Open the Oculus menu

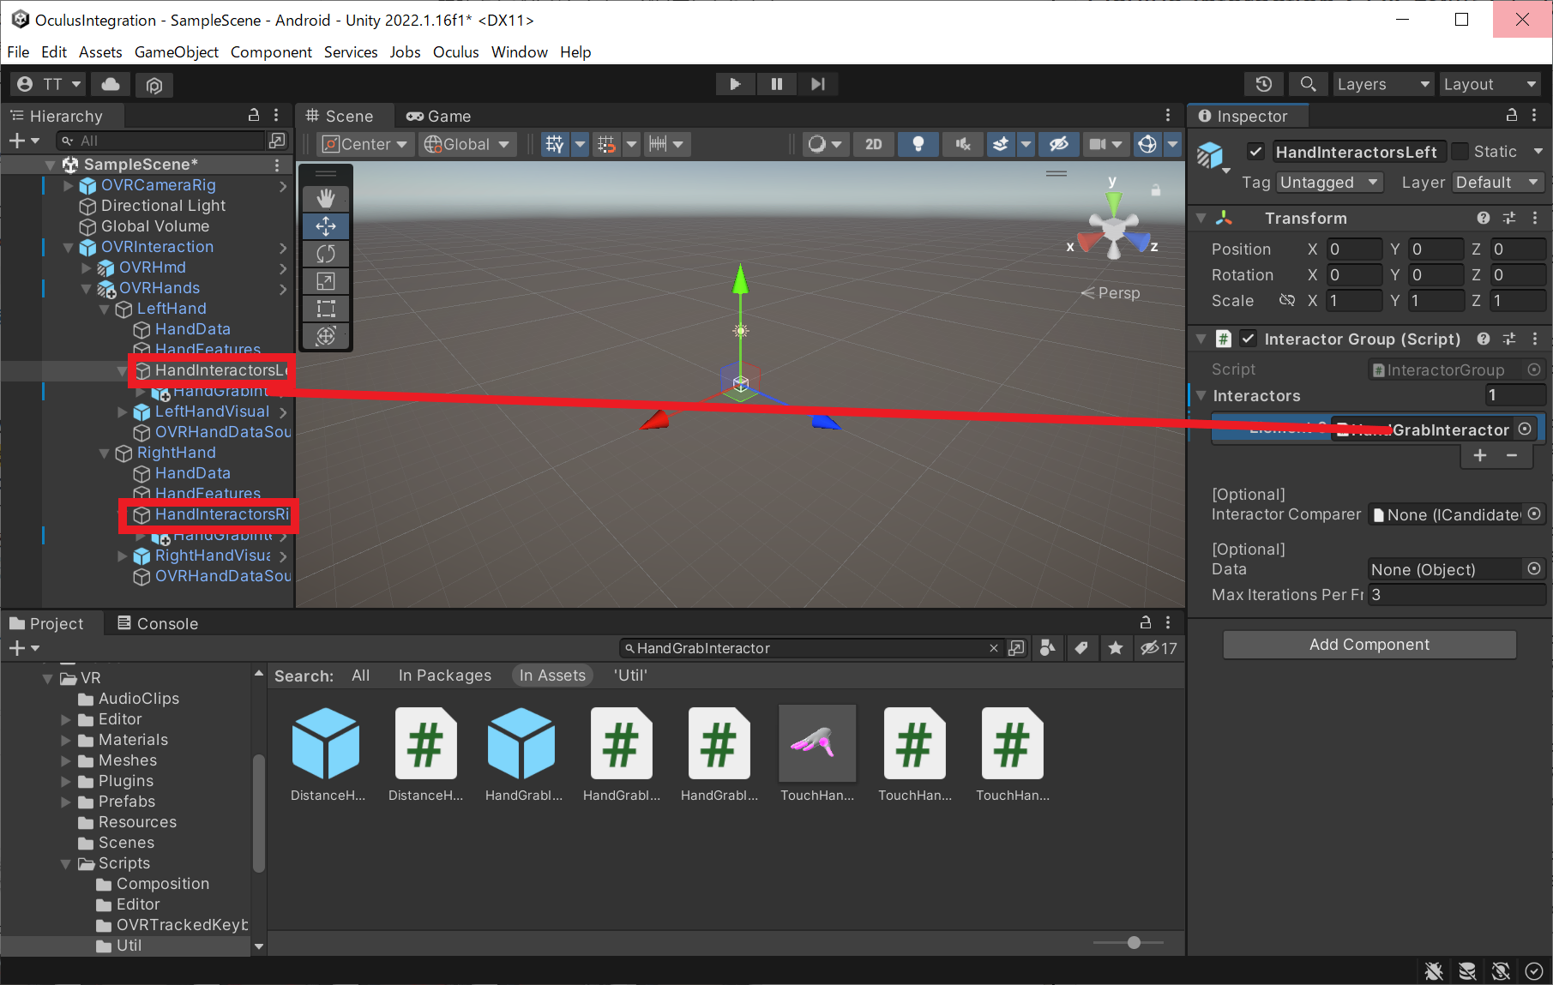(455, 52)
